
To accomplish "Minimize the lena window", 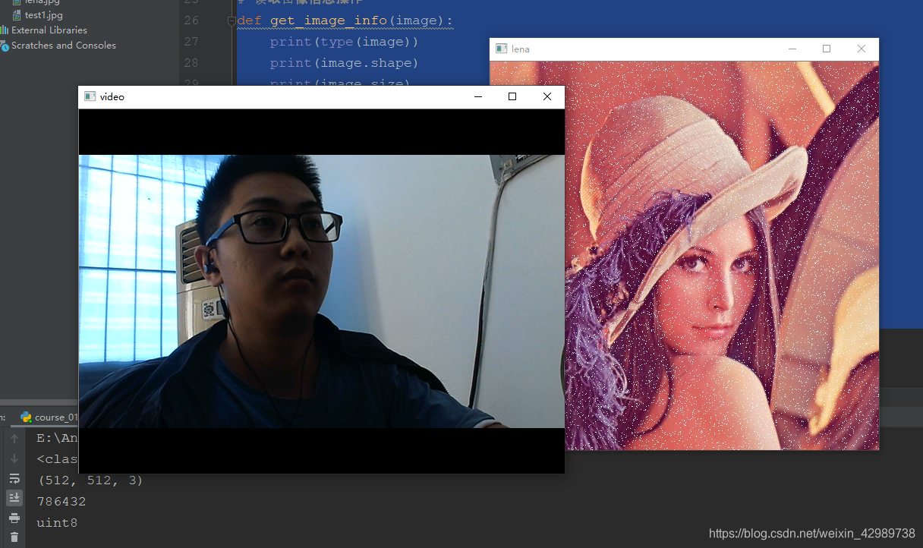I will point(792,49).
